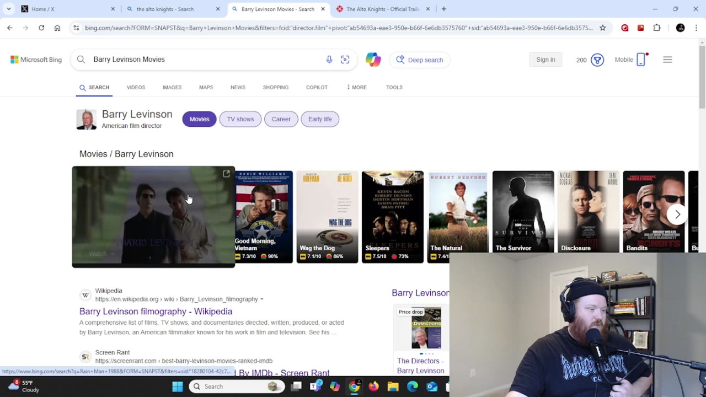Bookmark this page with the star icon
The width and height of the screenshot is (706, 397).
pyautogui.click(x=603, y=28)
